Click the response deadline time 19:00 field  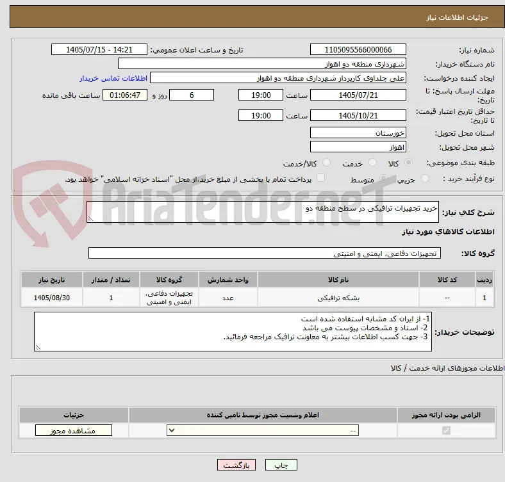(261, 95)
